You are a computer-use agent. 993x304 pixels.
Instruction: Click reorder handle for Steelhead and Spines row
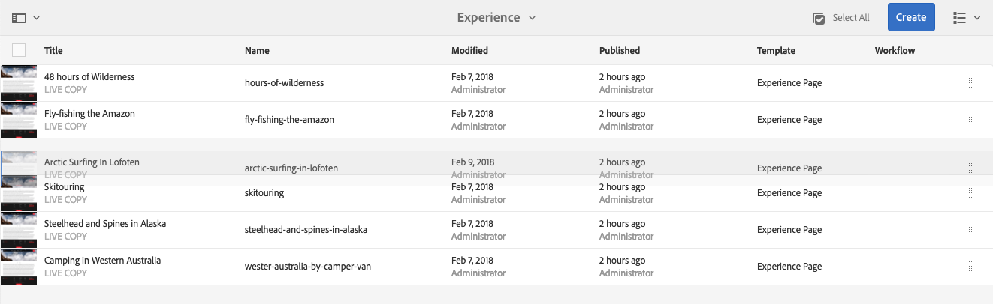click(970, 230)
